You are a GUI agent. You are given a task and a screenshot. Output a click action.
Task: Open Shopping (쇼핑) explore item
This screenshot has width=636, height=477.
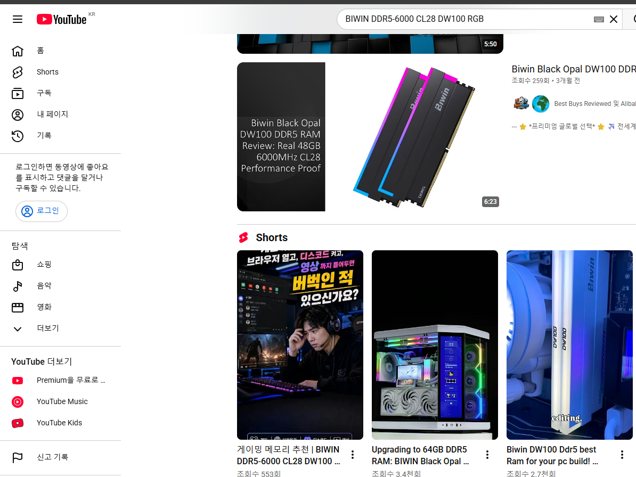(60, 265)
